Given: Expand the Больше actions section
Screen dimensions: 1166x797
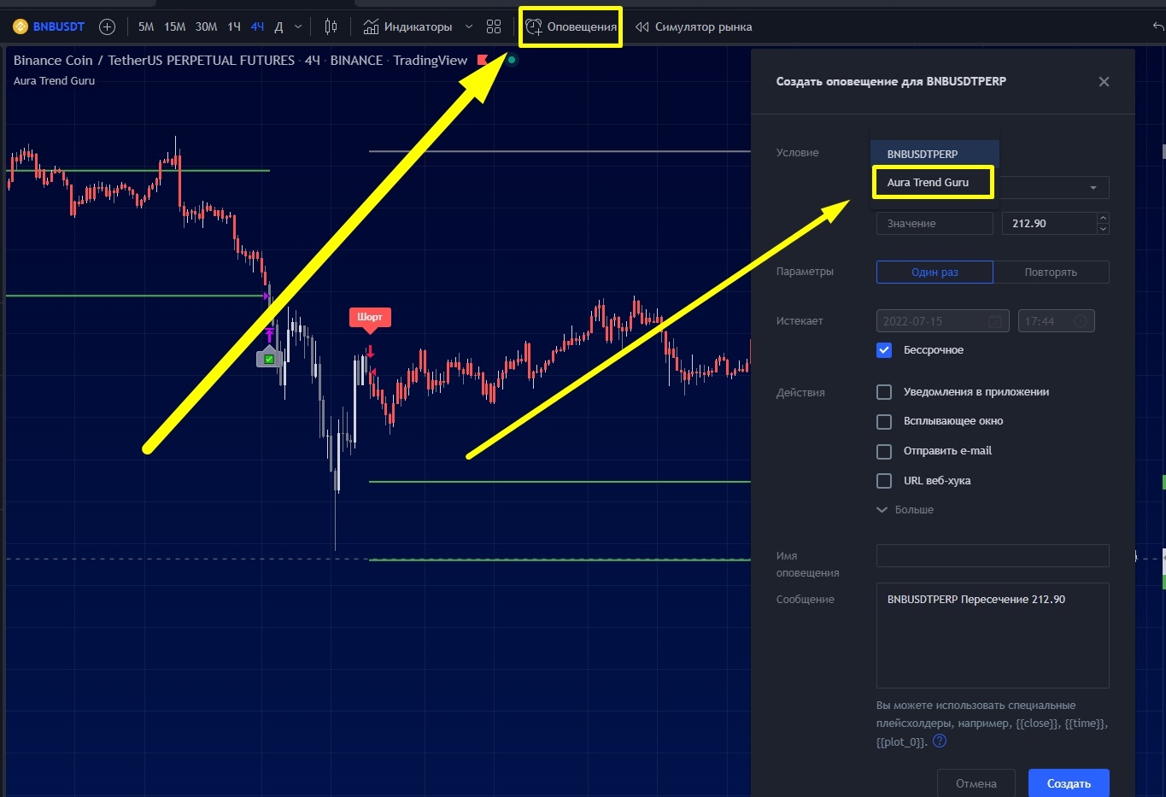Looking at the screenshot, I should pos(905,510).
